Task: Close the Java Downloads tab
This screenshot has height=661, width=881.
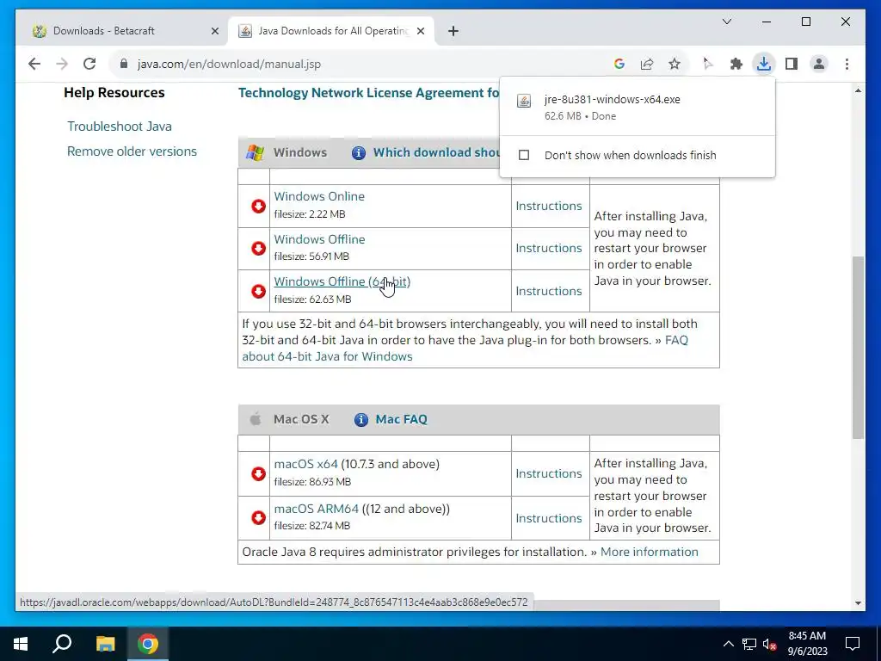Action: tap(421, 31)
